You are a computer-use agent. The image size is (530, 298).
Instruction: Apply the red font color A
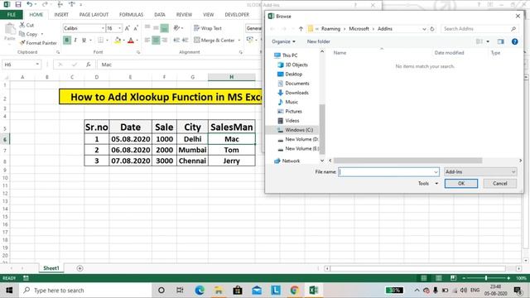[x=131, y=41]
